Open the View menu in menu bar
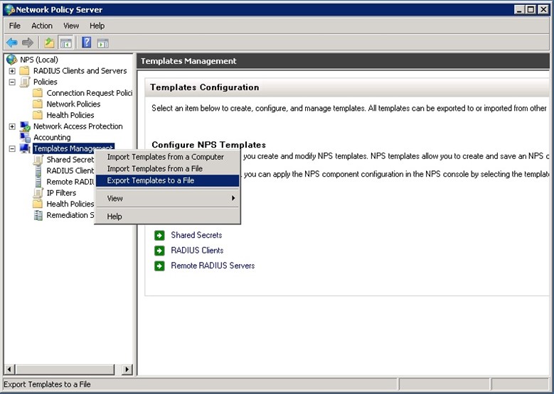The image size is (554, 394). 71,26
